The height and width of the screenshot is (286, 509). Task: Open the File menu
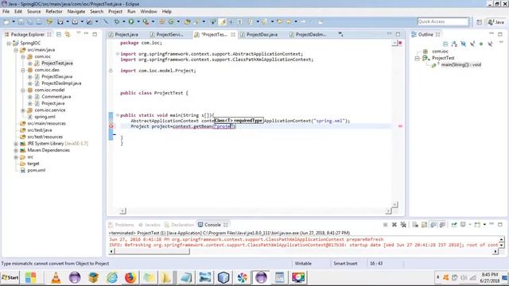[6, 11]
